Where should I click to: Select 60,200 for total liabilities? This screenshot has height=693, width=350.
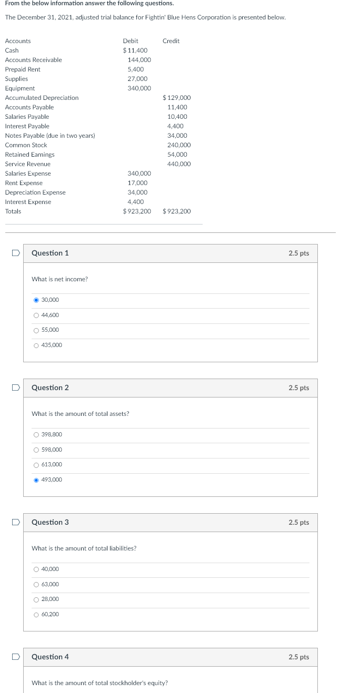pyautogui.click(x=36, y=614)
